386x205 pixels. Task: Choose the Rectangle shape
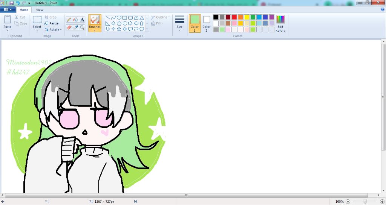pyautogui.click(x=124, y=18)
